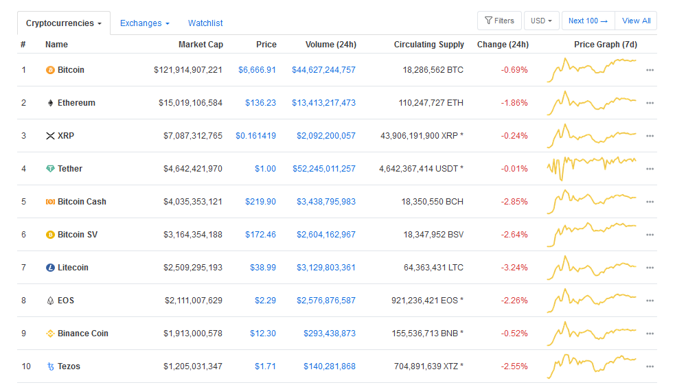Open Bitcoin 7d price graph

pyautogui.click(x=591, y=70)
